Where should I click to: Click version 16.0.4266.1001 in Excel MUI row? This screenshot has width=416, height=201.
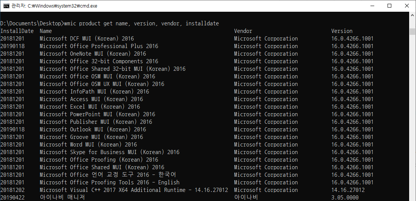pos(352,107)
